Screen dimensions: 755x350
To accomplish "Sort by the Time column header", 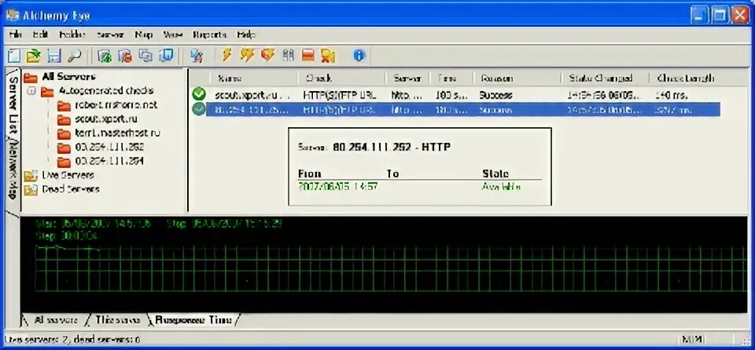I will pyautogui.click(x=451, y=78).
